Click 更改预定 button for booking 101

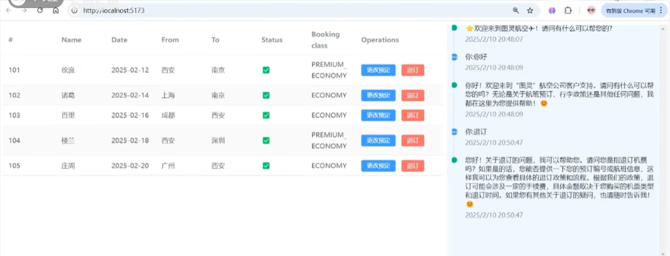378,70
